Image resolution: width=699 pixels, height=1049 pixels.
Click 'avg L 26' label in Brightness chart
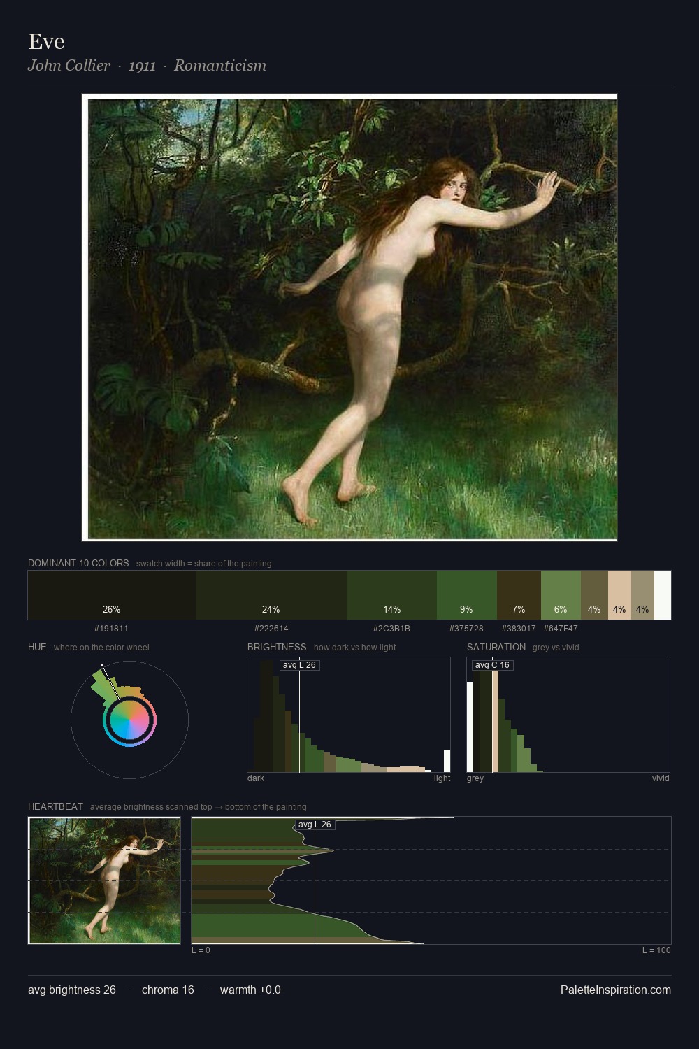pos(299,665)
